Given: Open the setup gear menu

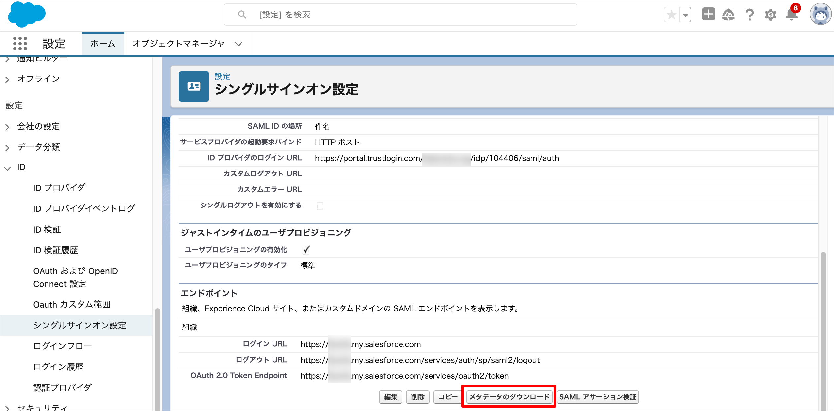Looking at the screenshot, I should 770,15.
